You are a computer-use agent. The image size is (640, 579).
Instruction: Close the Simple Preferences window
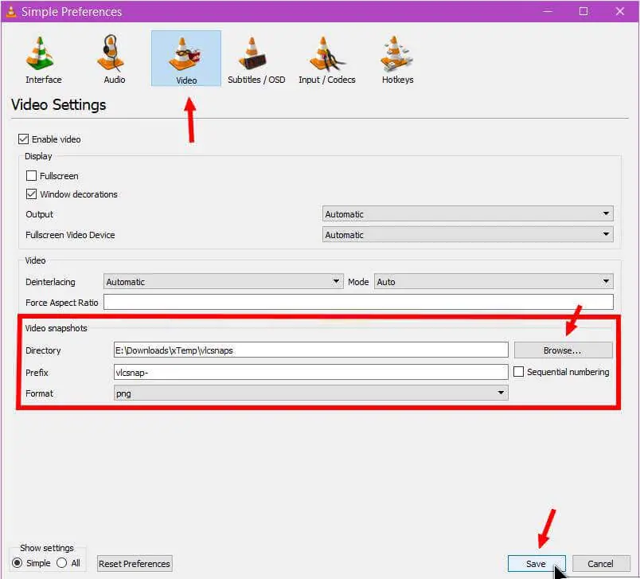pyautogui.click(x=620, y=11)
